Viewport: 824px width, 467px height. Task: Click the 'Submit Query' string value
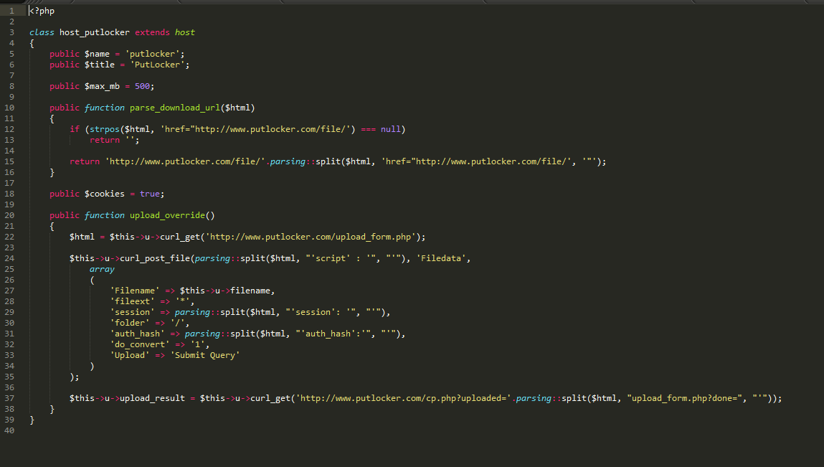[205, 356]
